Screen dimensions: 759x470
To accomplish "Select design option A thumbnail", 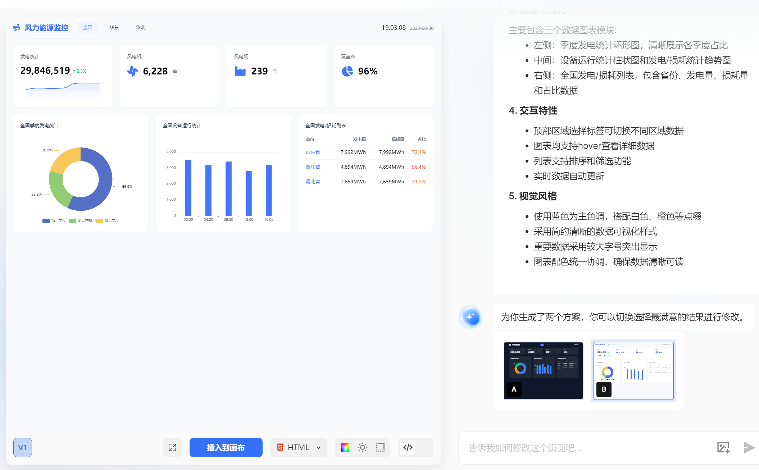I will [x=543, y=370].
